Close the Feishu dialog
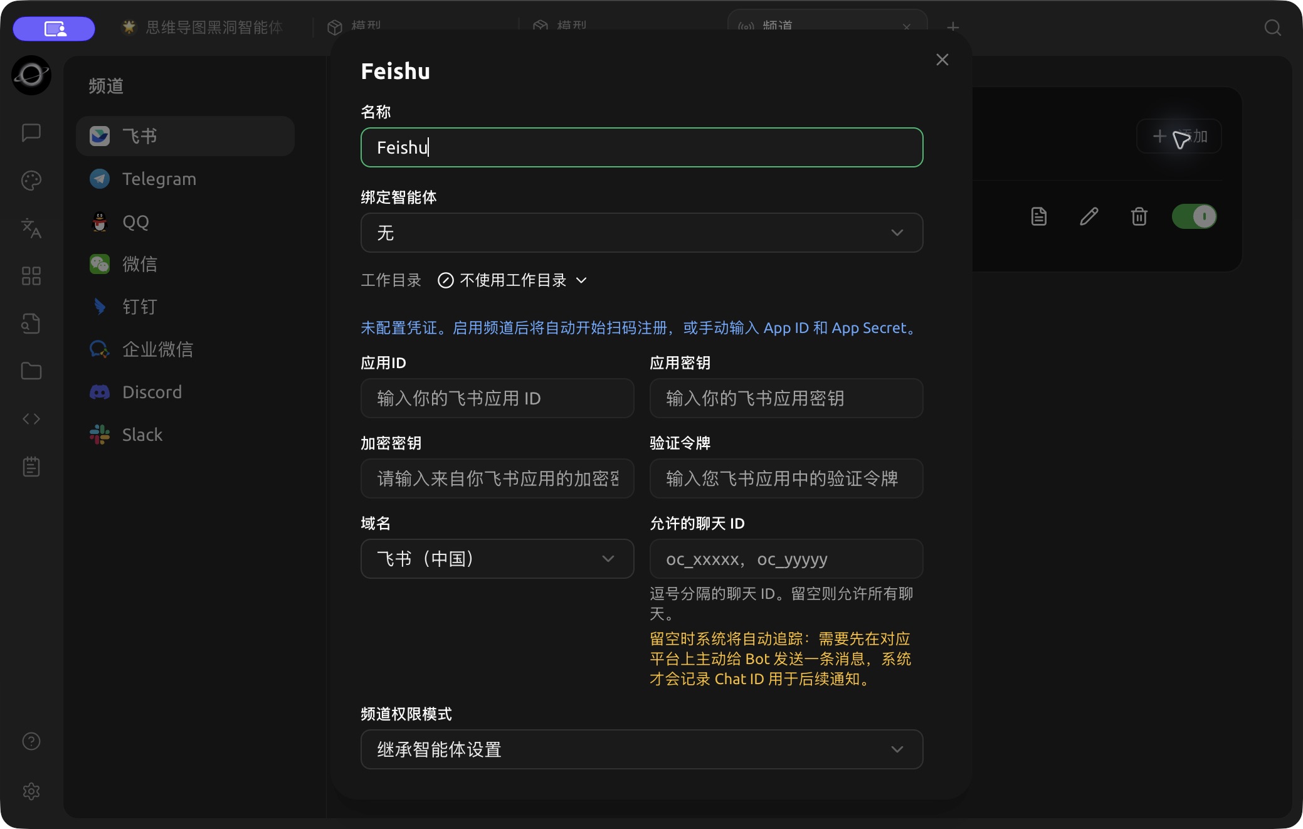This screenshot has height=829, width=1303. point(942,60)
